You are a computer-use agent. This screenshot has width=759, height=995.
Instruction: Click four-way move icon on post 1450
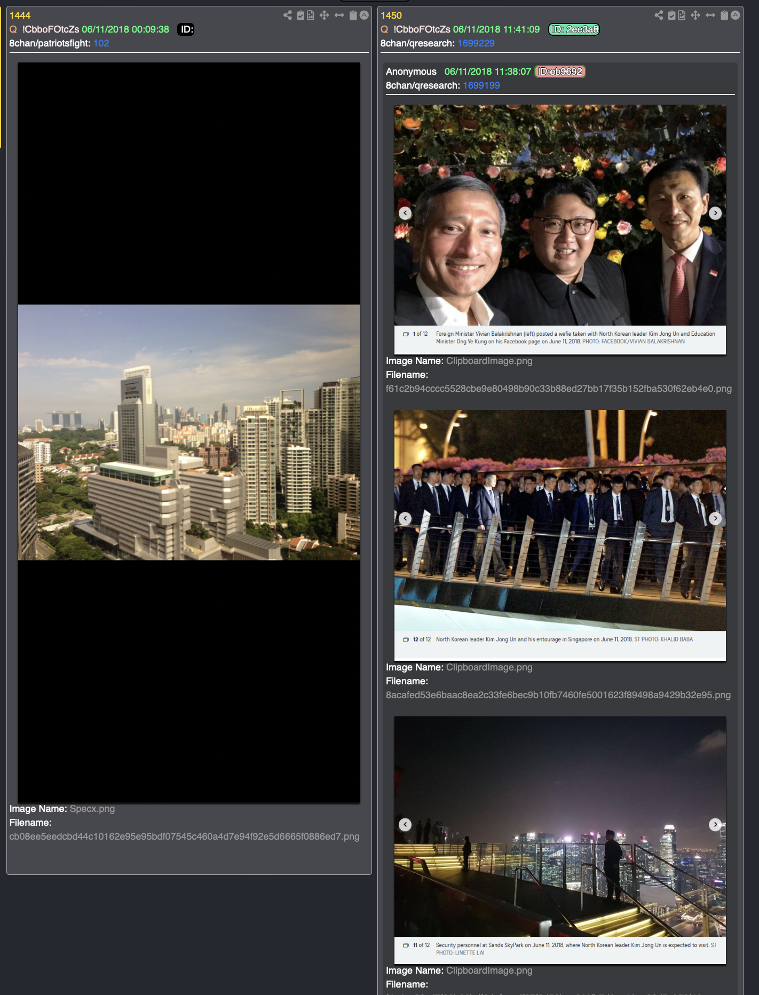(x=695, y=15)
